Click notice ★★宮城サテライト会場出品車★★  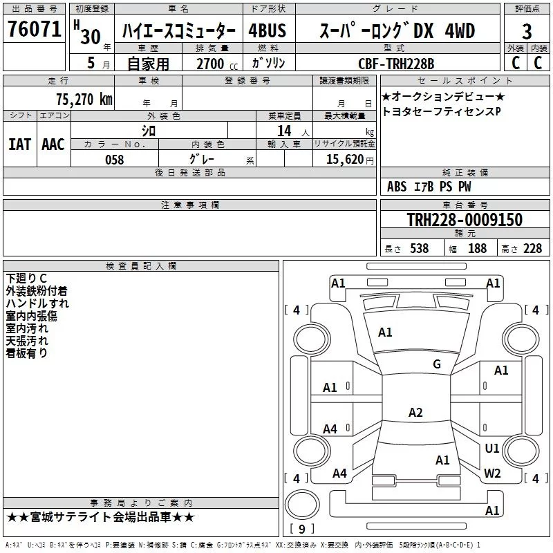[100, 517]
